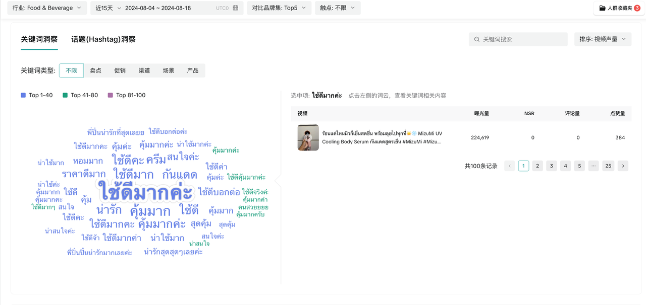Go to next page of results

(623, 166)
